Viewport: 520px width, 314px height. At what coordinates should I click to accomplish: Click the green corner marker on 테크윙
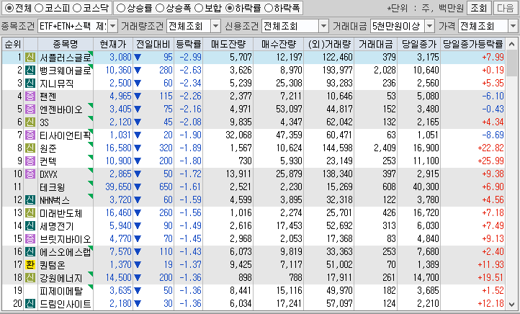click(x=91, y=183)
